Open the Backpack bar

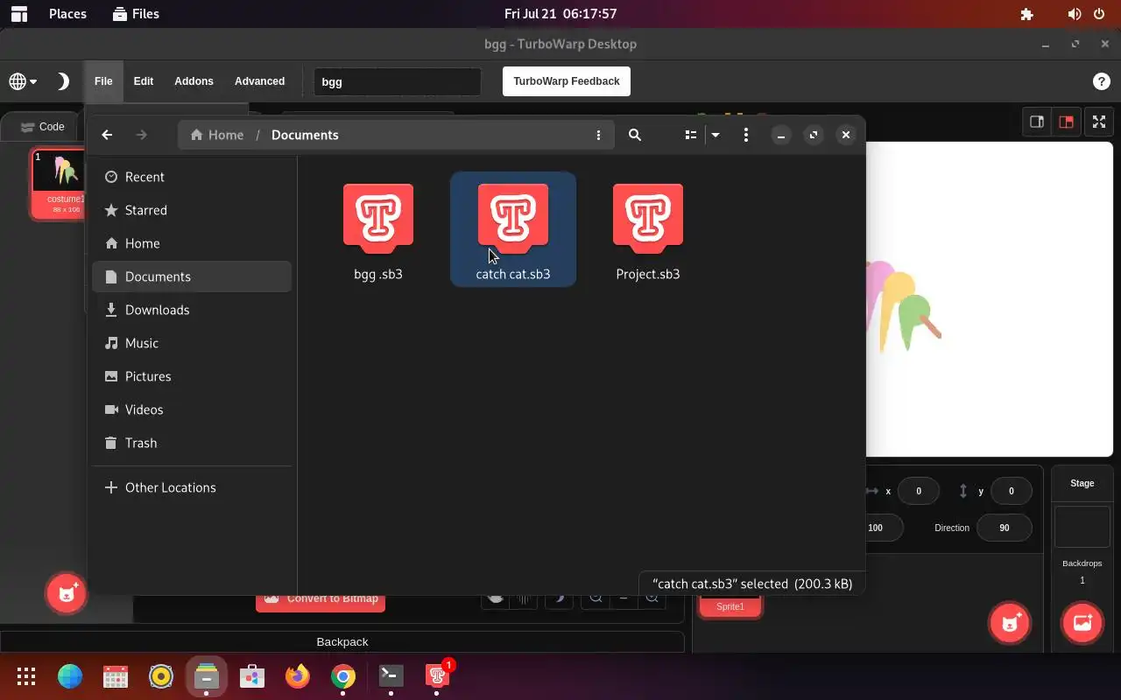(x=342, y=641)
